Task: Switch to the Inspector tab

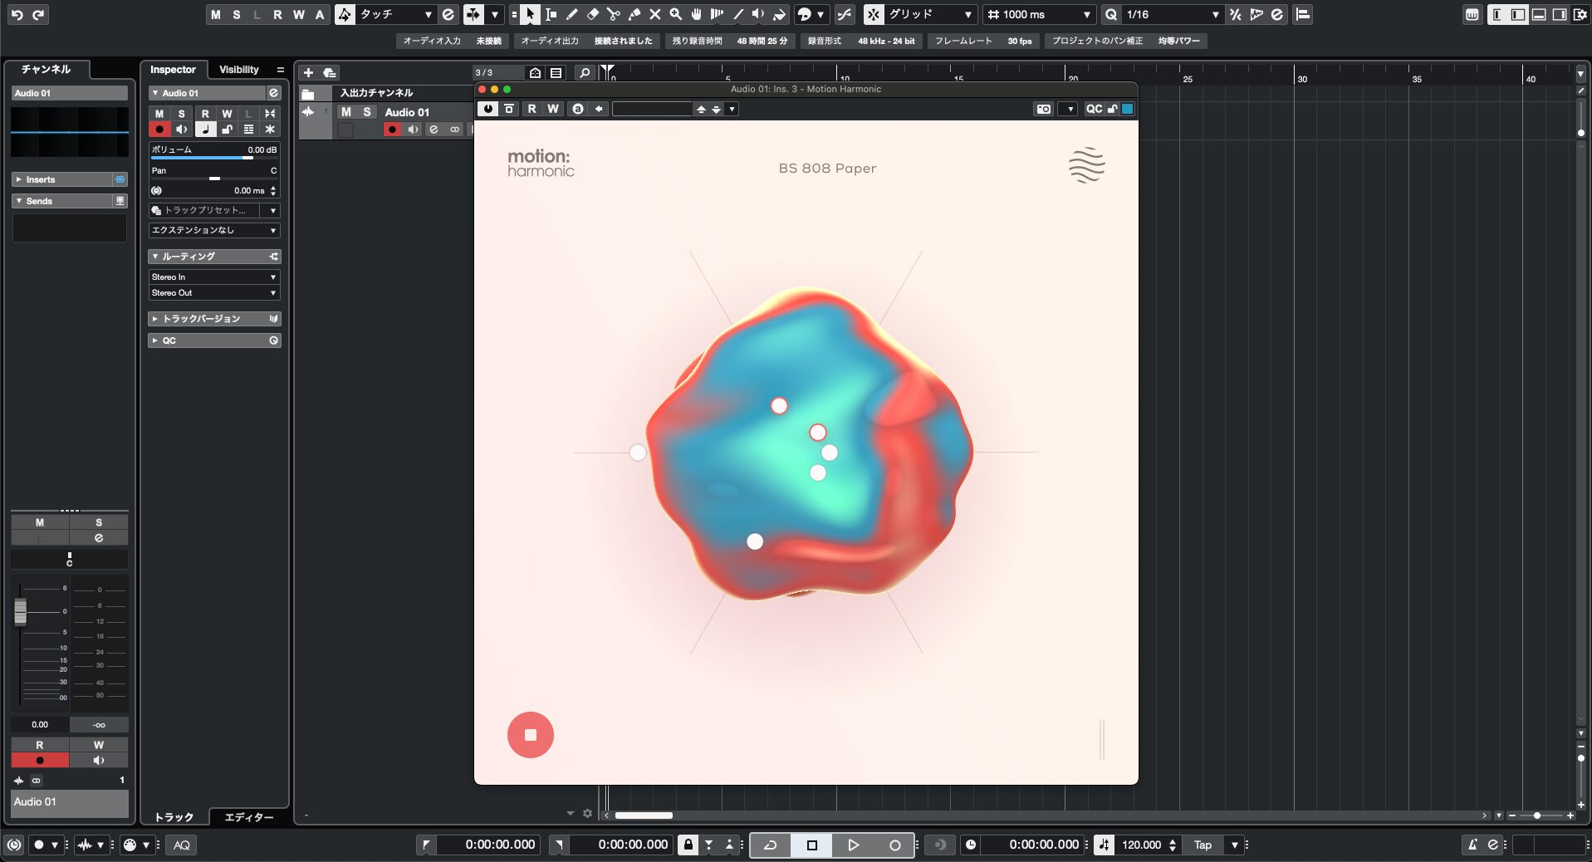Action: 173,70
